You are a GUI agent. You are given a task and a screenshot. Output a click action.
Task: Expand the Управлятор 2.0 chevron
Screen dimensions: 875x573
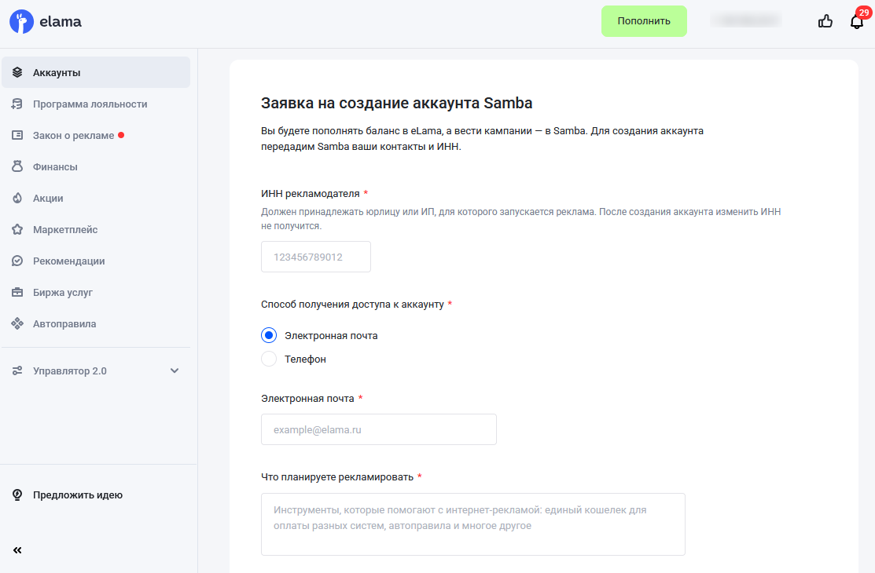175,370
